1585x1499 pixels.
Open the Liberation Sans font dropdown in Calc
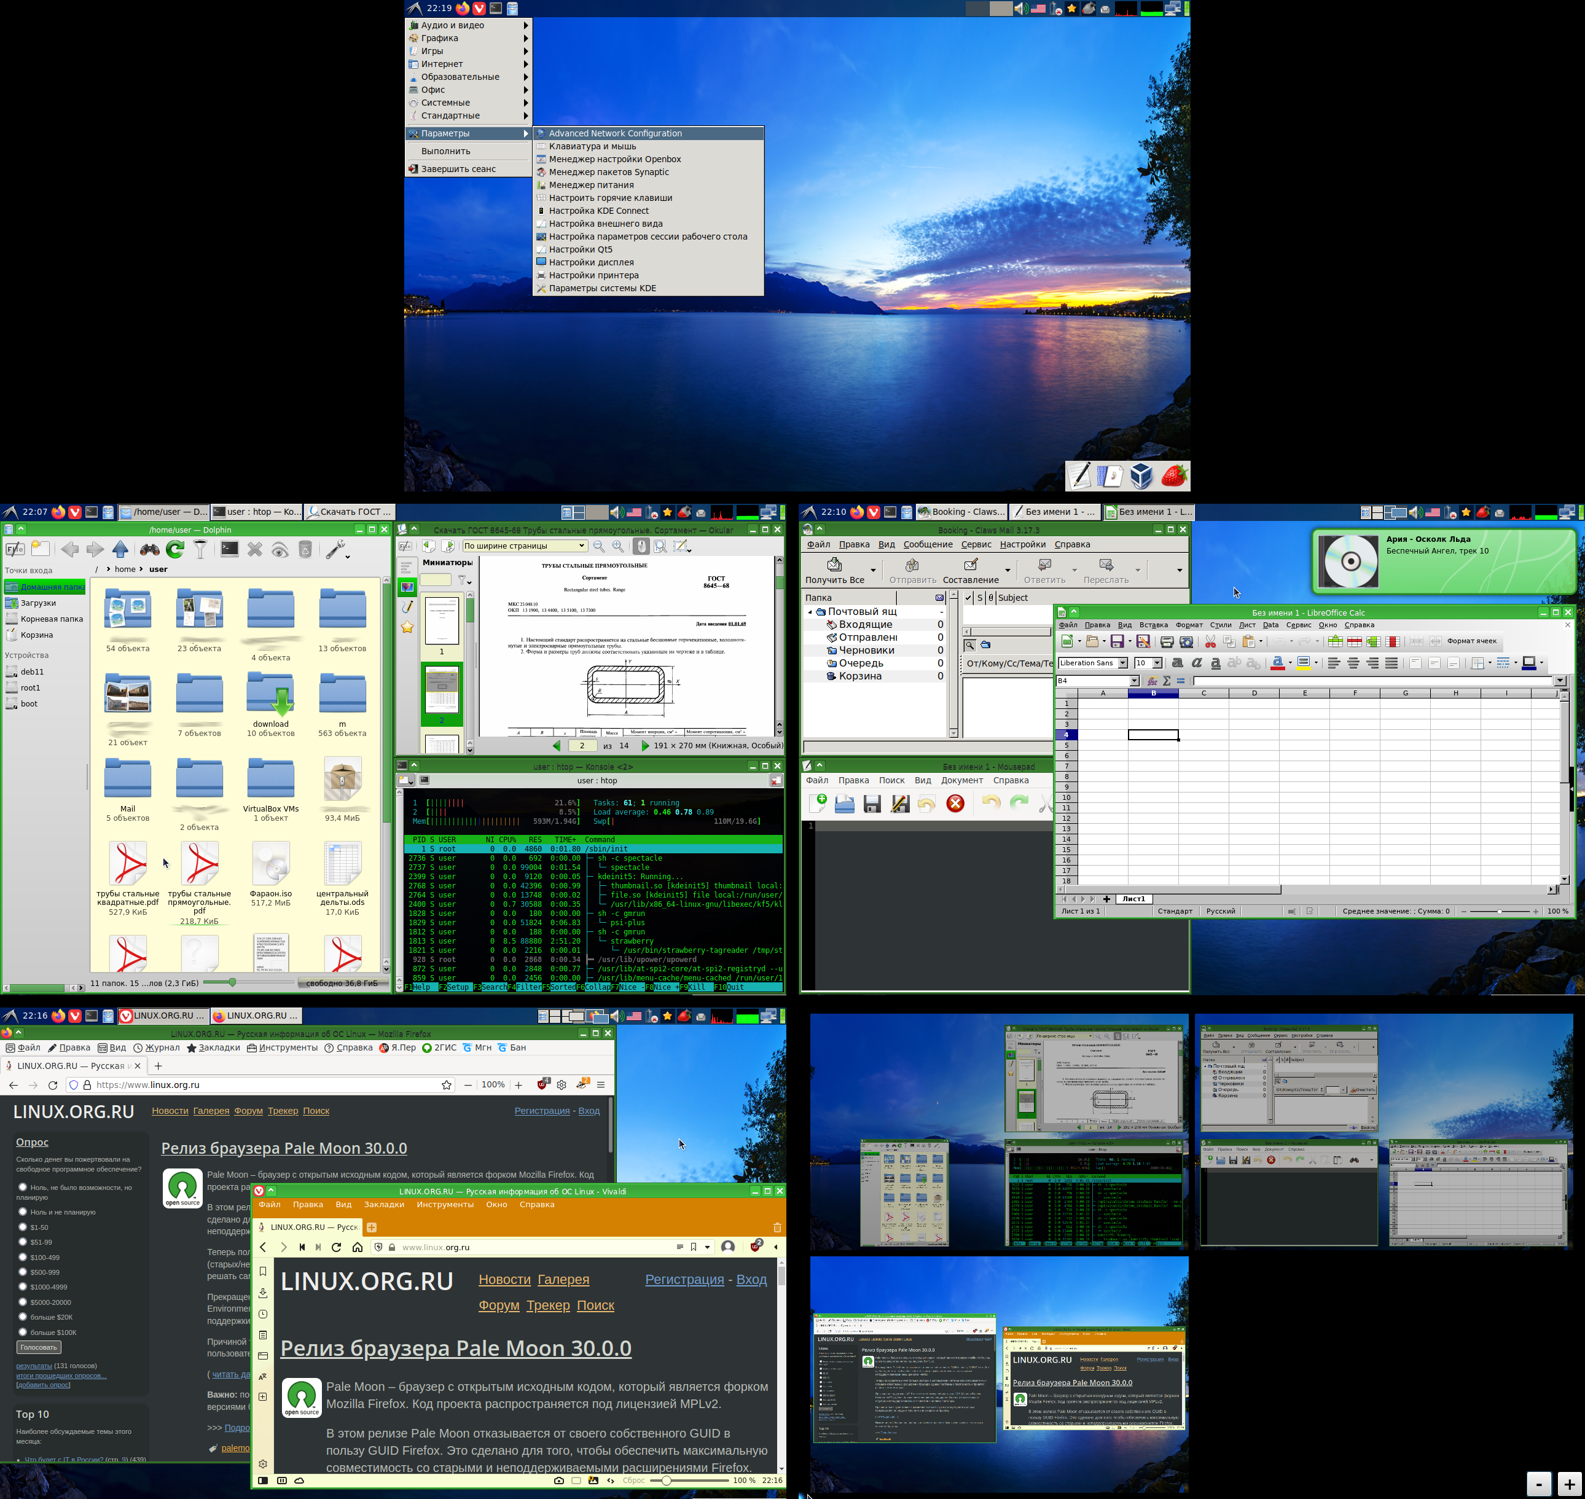pos(1122,663)
